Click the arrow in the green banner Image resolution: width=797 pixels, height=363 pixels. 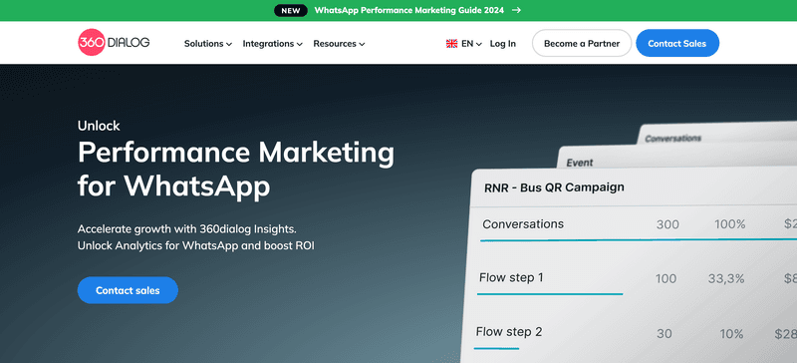coord(516,10)
